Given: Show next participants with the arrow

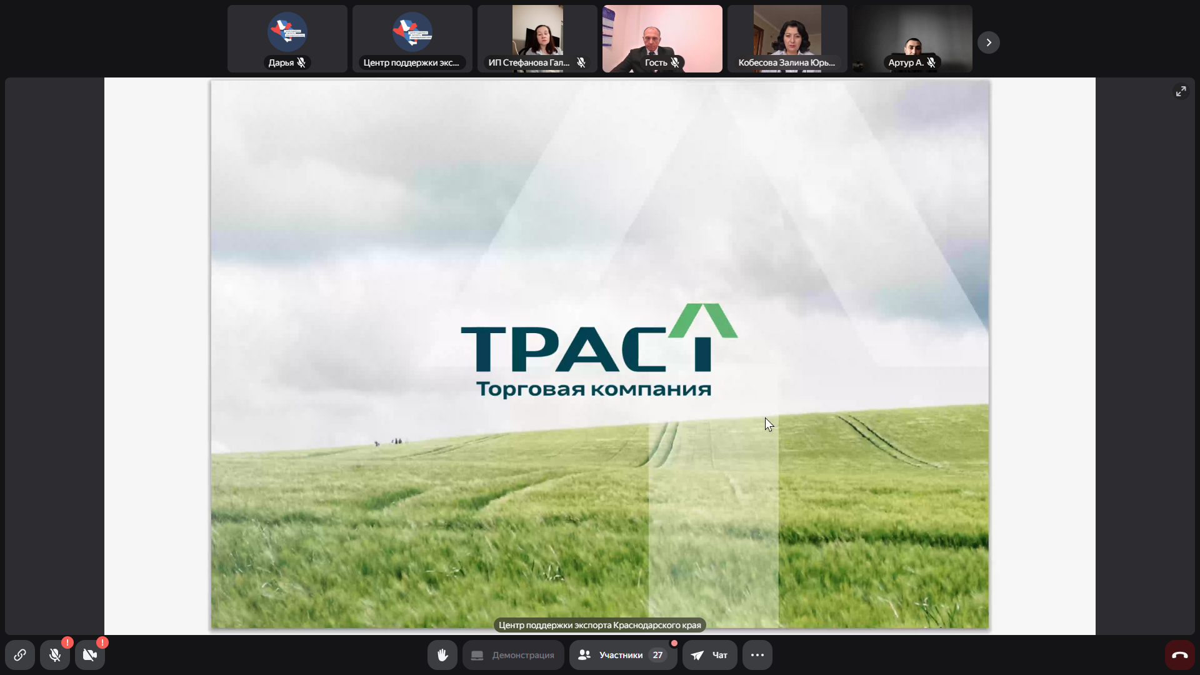Looking at the screenshot, I should [x=988, y=42].
